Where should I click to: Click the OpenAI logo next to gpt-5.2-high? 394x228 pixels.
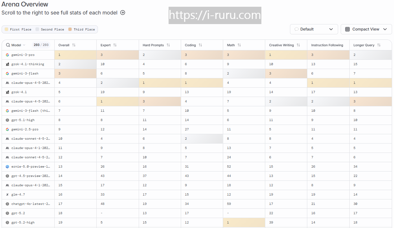tap(7, 223)
